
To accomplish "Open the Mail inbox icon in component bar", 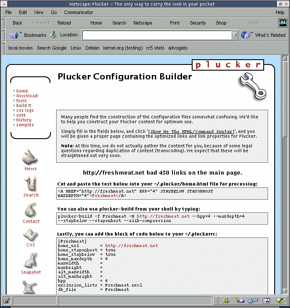I will (239, 301).
